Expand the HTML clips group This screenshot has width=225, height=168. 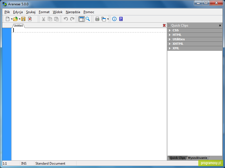click(195, 35)
